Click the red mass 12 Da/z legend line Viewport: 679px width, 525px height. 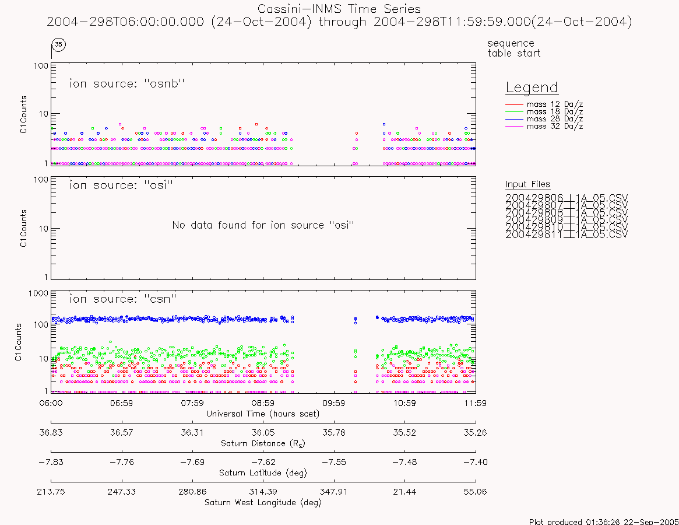tap(515, 104)
